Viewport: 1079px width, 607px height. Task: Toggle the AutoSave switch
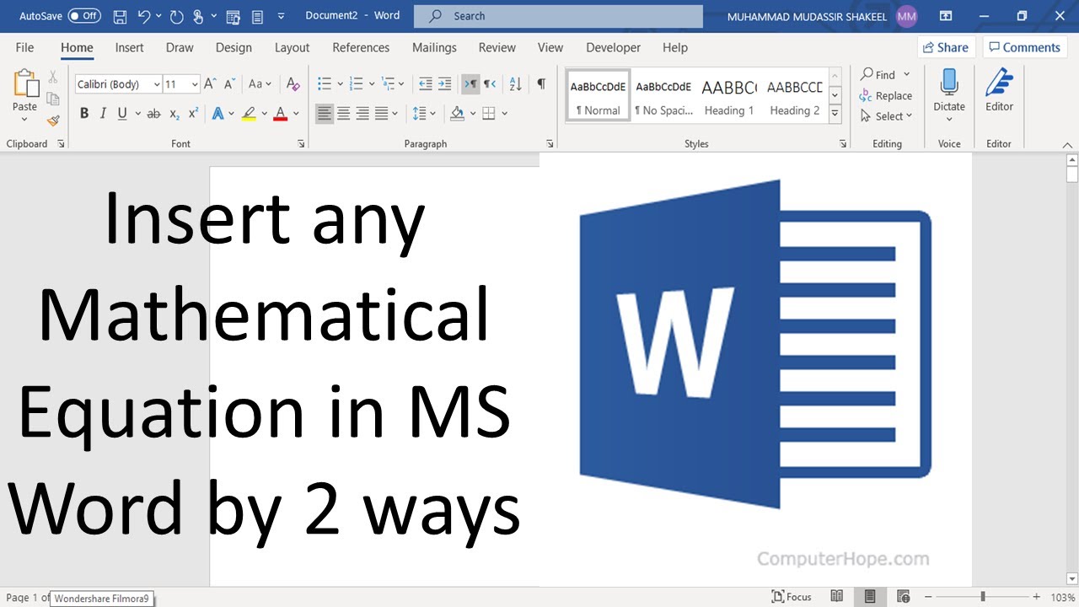[84, 16]
